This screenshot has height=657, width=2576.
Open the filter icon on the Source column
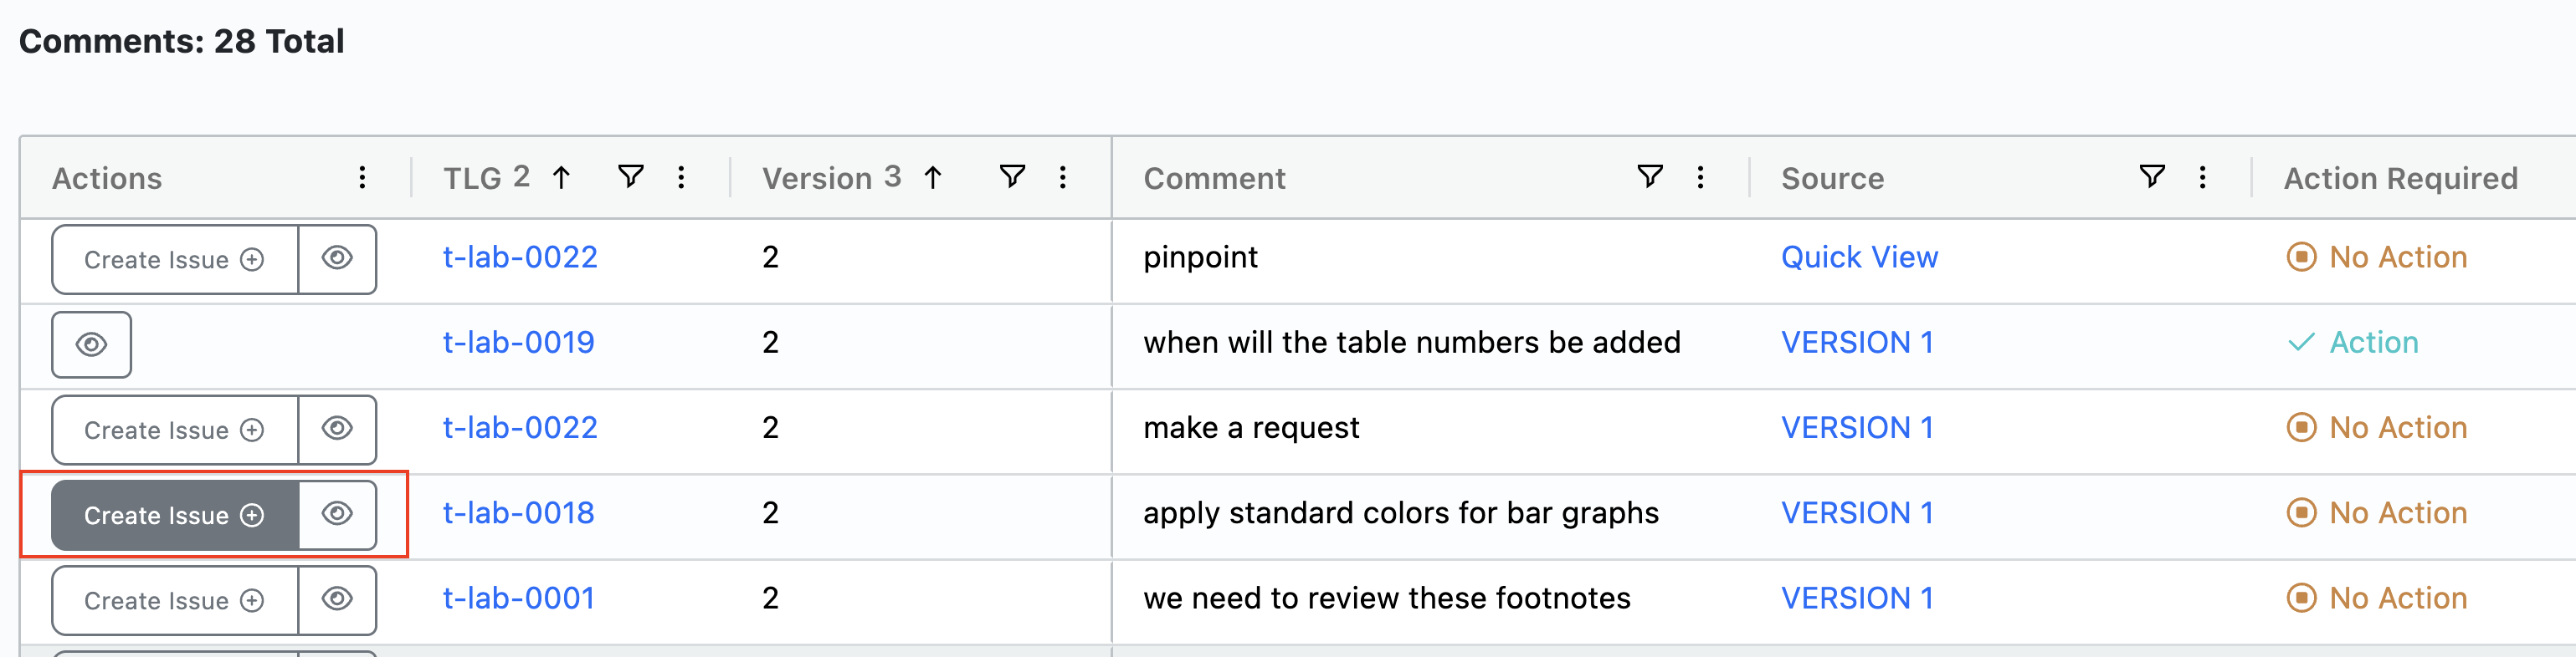2152,176
